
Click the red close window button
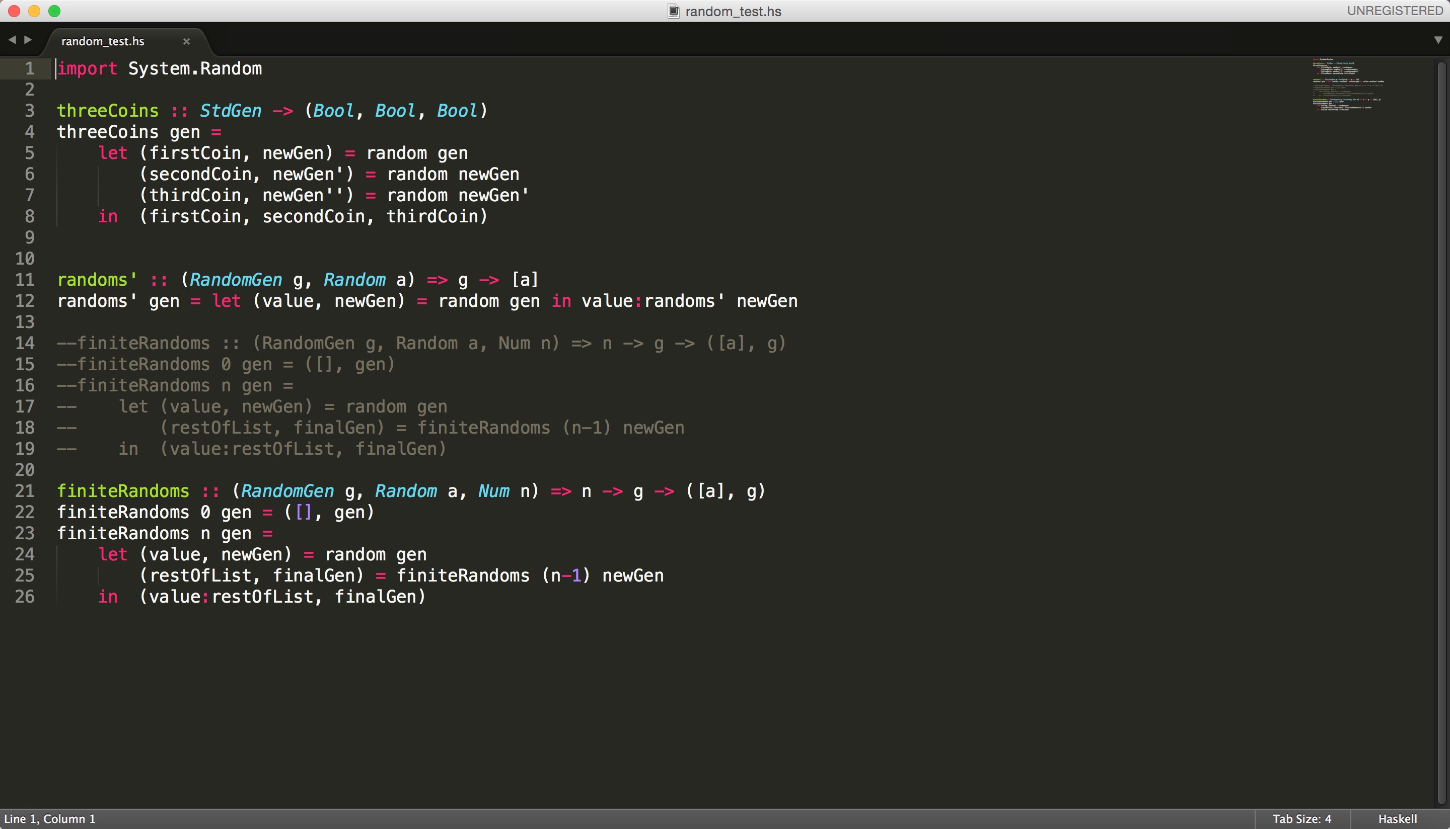pyautogui.click(x=14, y=11)
